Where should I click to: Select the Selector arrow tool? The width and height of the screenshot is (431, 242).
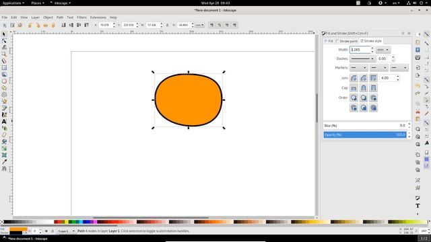point(4,34)
